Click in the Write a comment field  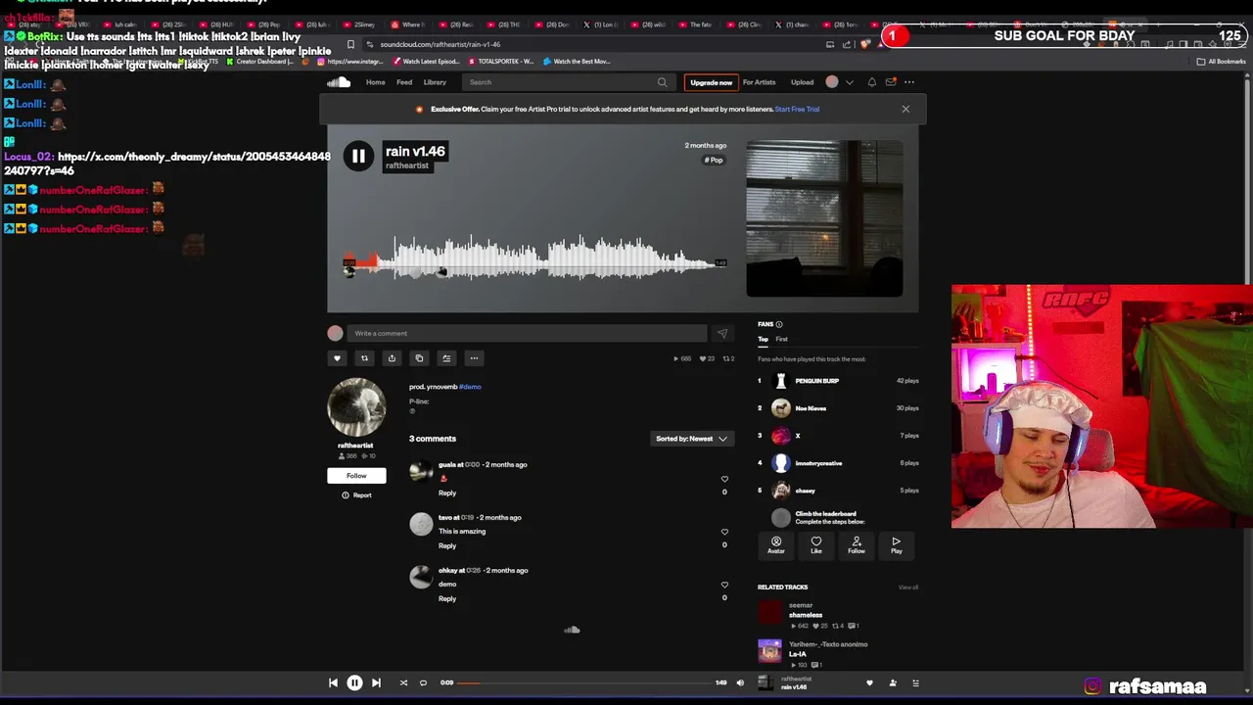[527, 333]
